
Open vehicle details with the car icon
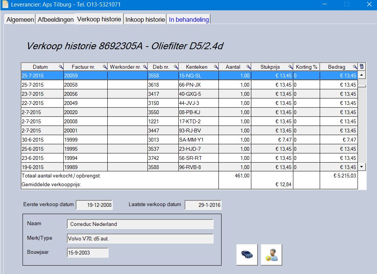tap(247, 255)
